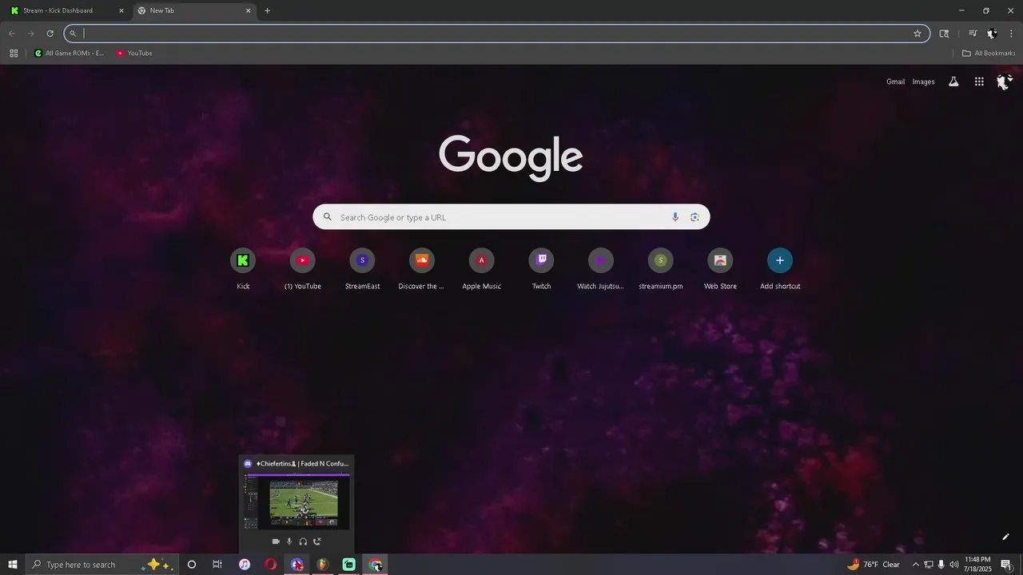Focus the address bar
The width and height of the screenshot is (1023, 575).
click(x=497, y=34)
